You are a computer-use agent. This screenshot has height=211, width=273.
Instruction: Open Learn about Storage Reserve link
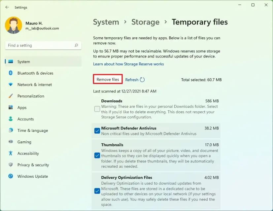(128, 64)
